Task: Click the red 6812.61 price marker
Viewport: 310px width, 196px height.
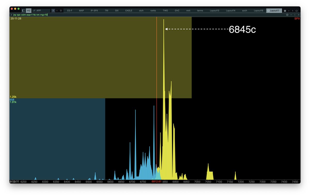Action: [x=157, y=182]
